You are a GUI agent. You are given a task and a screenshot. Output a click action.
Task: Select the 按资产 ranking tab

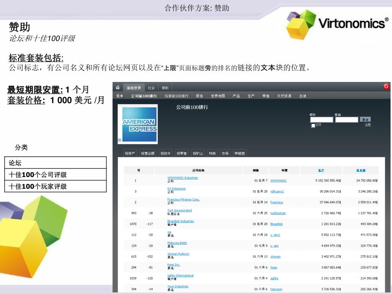130,153
